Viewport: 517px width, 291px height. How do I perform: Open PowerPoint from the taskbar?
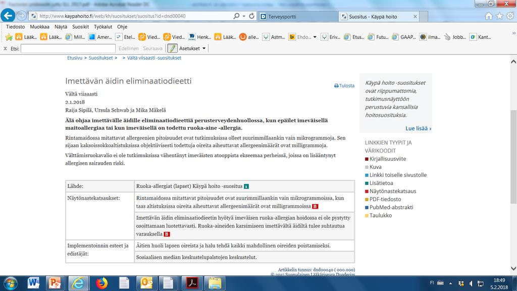(55, 283)
